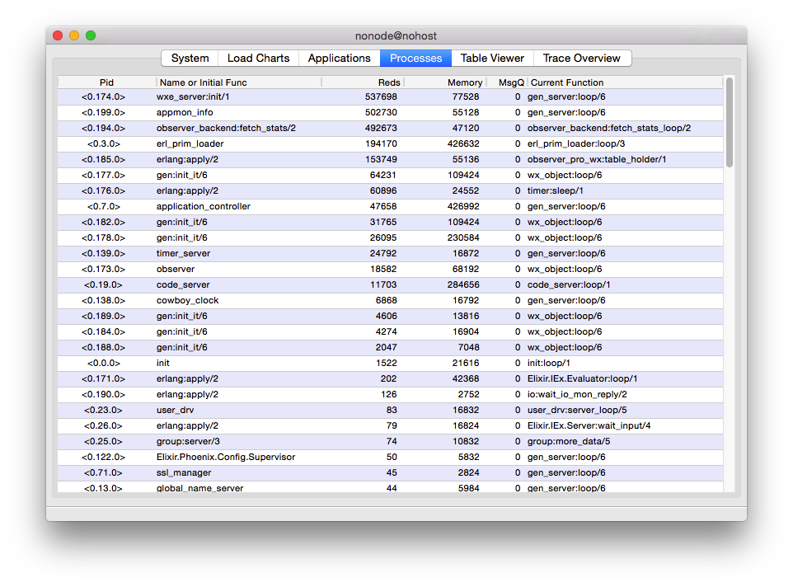
Task: Click the window title nonode@nohost
Action: point(396,35)
